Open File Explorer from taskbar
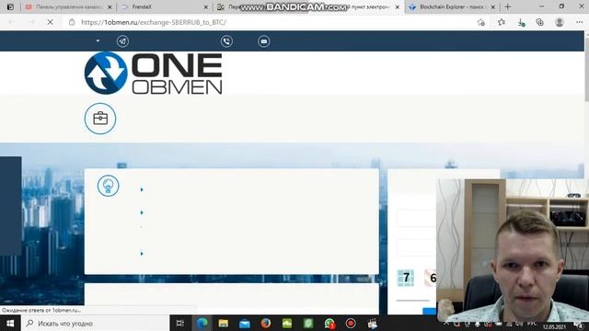This screenshot has height=331, width=589. 223,323
